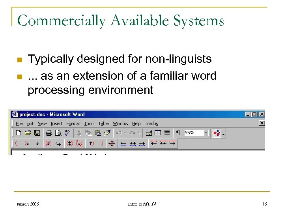
Task: Open the View menu
Action: (42, 123)
